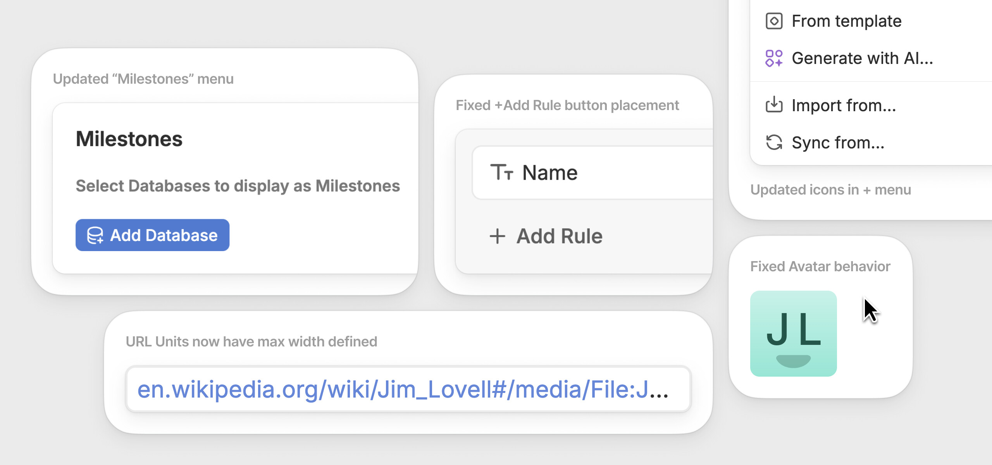Select From template menu entry

(x=846, y=21)
